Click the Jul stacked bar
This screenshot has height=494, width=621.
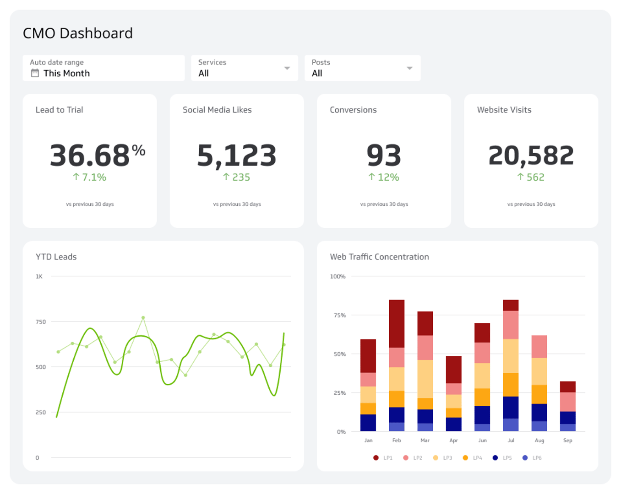point(511,365)
